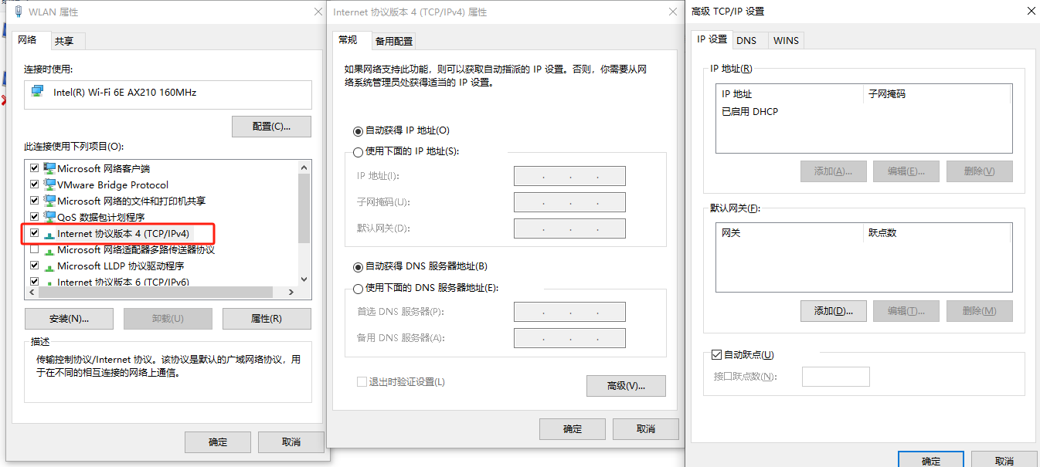Select 自动获得 IP 地址 radio button

[x=358, y=131]
